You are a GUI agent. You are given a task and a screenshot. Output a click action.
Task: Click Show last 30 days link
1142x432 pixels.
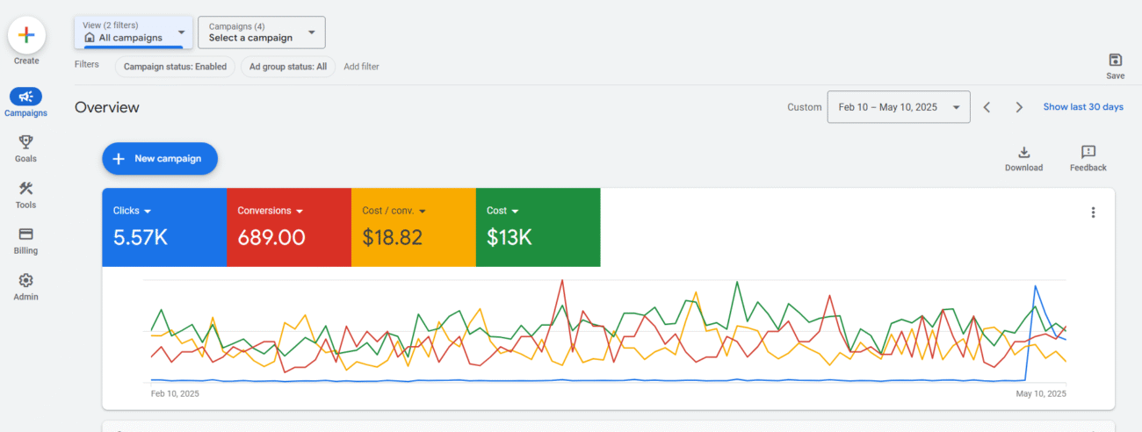click(x=1083, y=107)
